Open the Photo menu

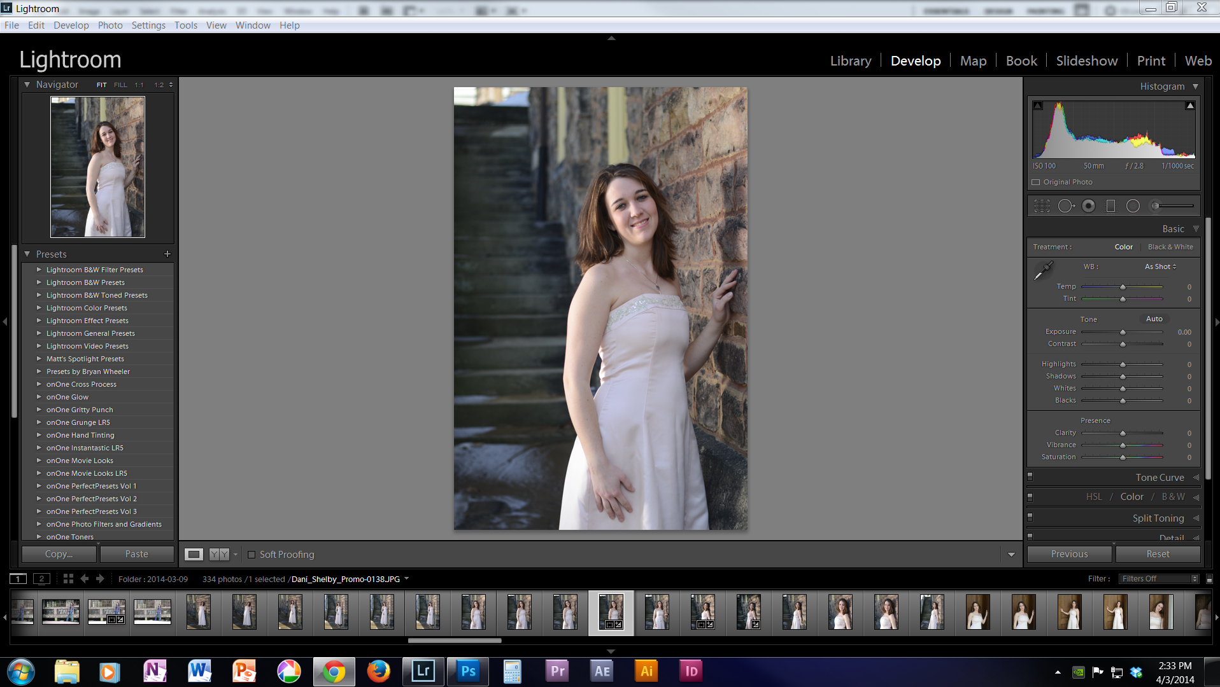[x=110, y=25]
